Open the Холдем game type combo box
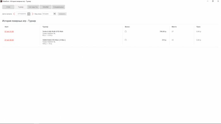Viewport: 221px width, 124px height. (49, 14)
